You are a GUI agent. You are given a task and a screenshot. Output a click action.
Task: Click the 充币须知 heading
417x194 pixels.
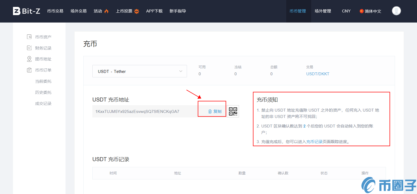267,100
